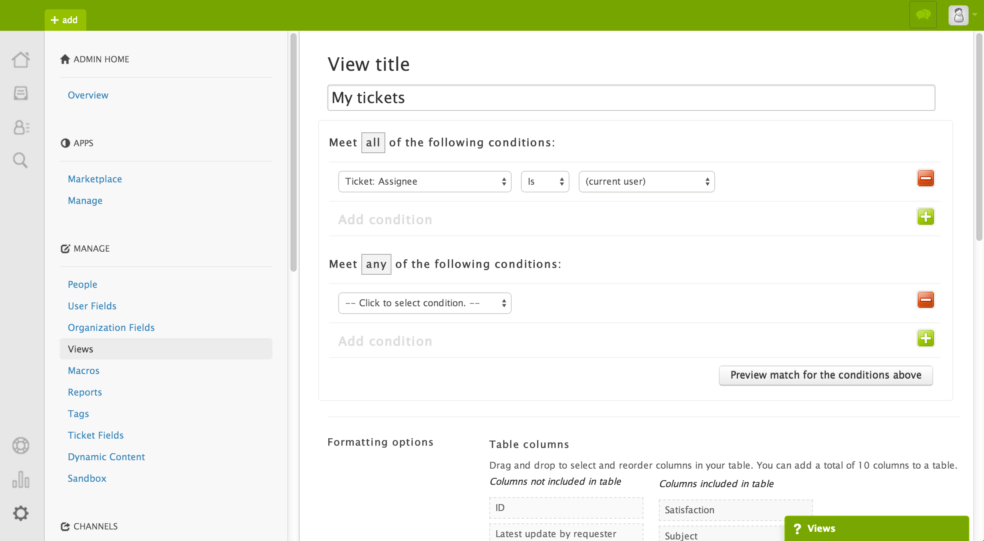
Task: Open the 'Is' operator dropdown
Action: click(x=545, y=182)
